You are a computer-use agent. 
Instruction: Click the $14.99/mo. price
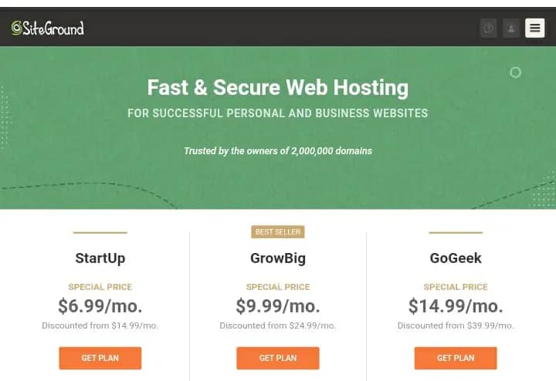pos(456,306)
